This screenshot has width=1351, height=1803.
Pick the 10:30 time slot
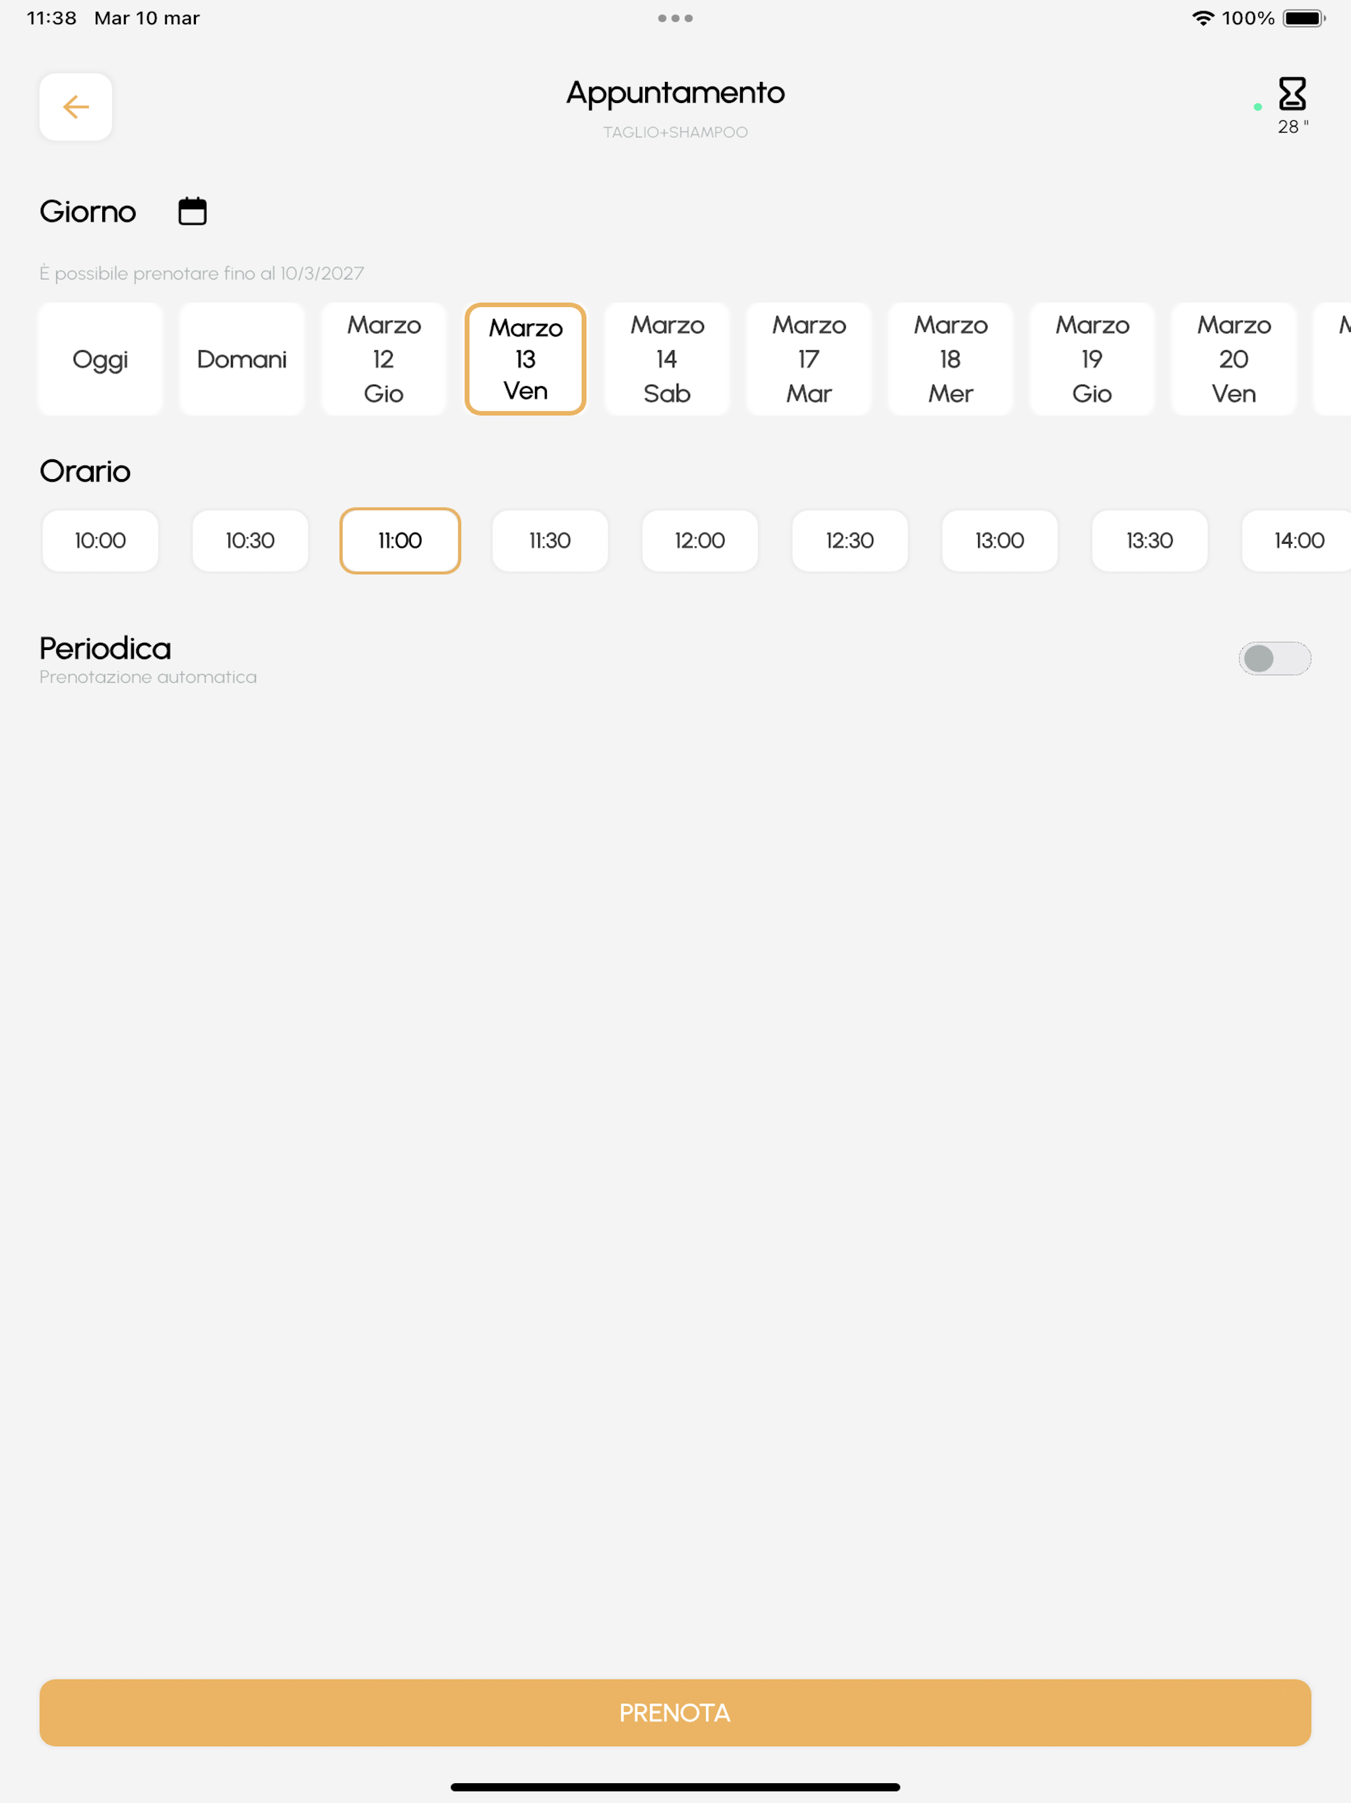coord(250,541)
